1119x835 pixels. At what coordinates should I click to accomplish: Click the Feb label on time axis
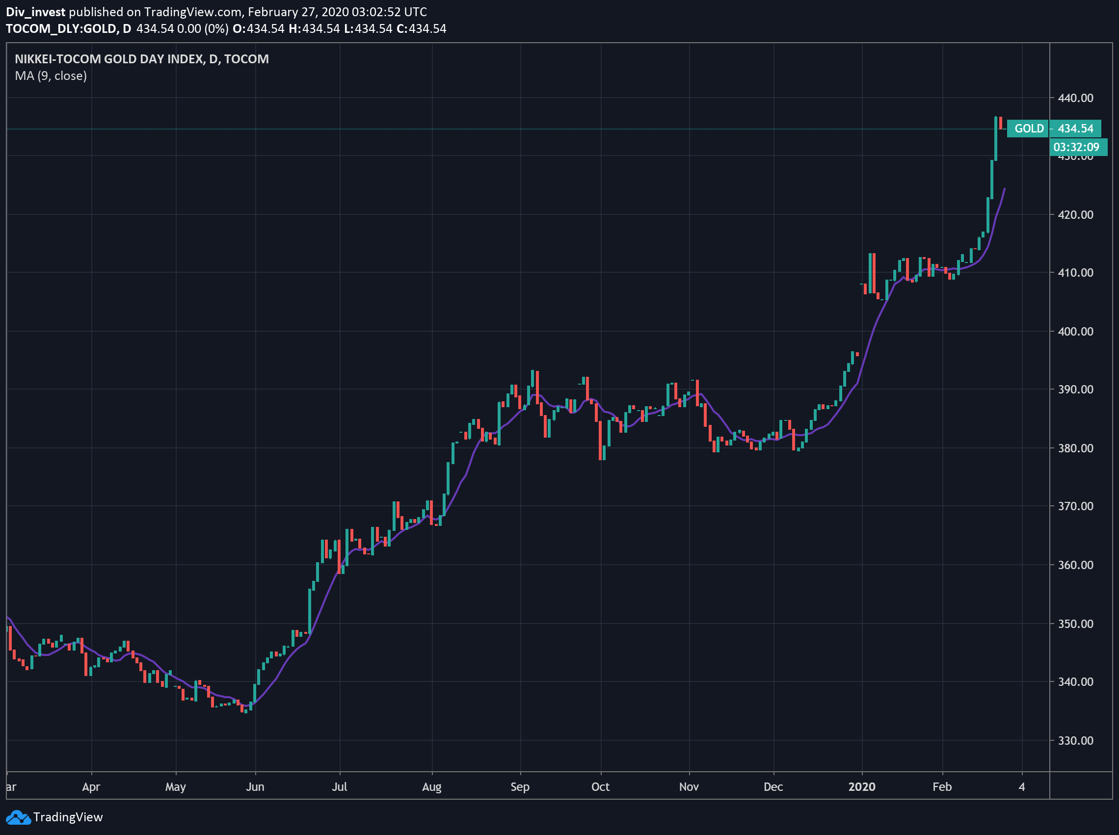[942, 787]
